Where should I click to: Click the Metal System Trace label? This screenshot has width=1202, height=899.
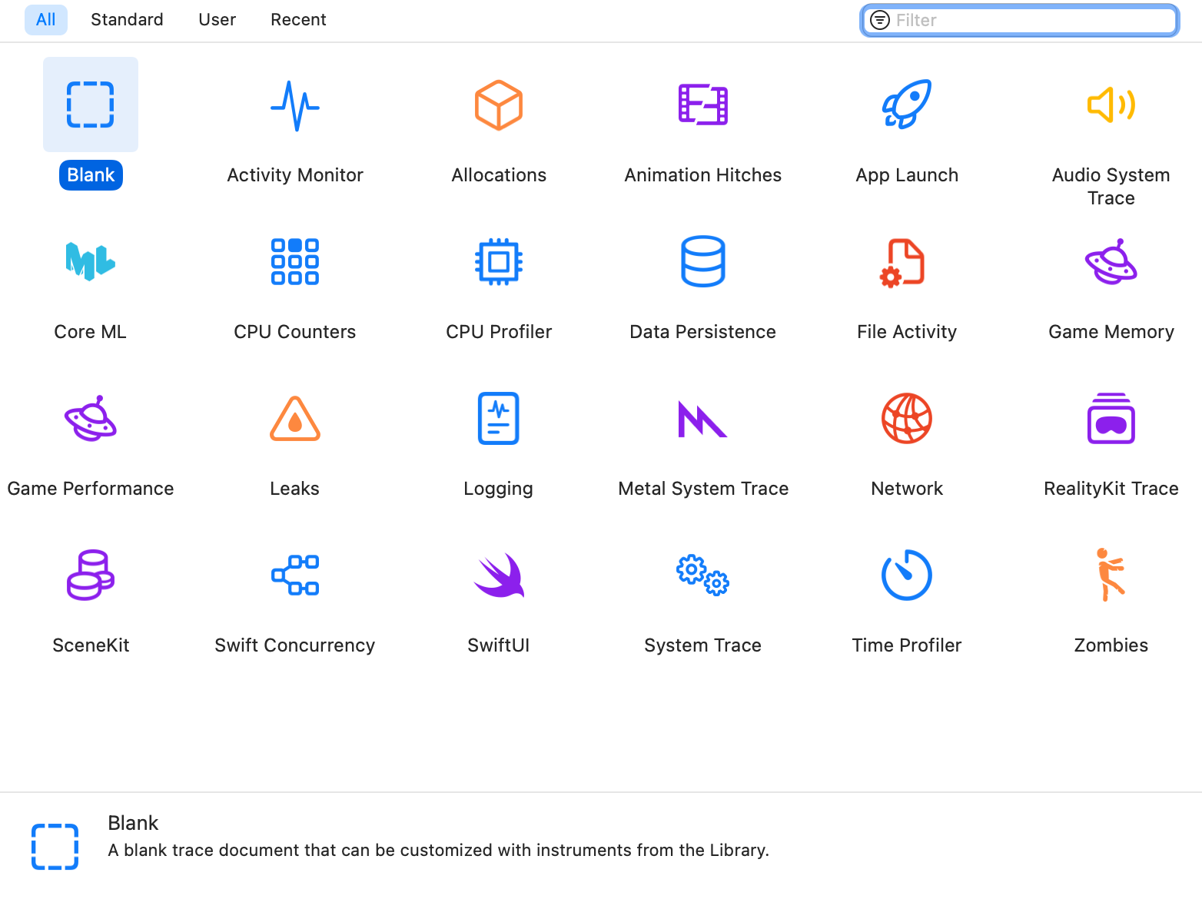tap(703, 489)
